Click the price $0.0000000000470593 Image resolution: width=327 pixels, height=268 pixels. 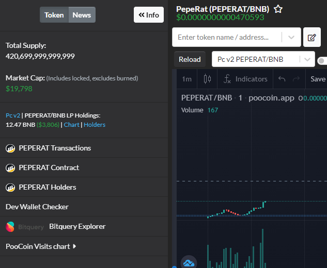(x=220, y=18)
